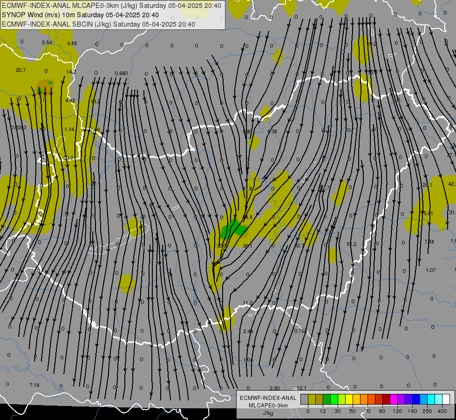Click the orange swatch left of the 70 mark

pos(364,399)
